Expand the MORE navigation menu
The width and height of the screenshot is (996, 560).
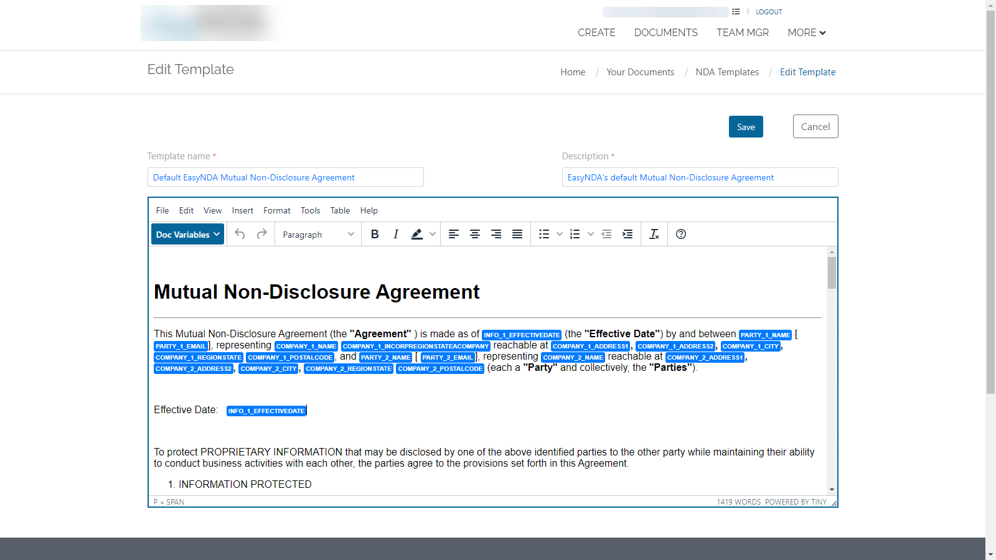tap(806, 32)
